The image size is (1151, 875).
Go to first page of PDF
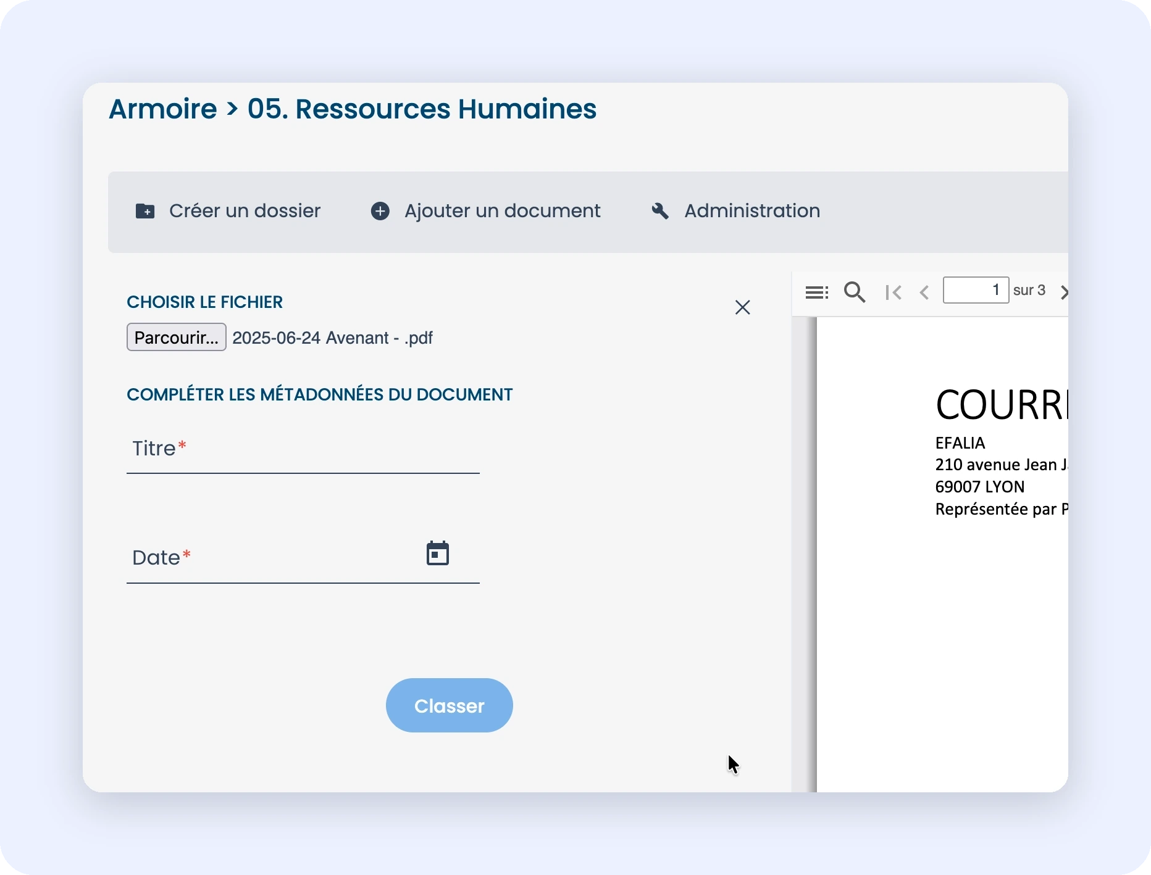coord(893,292)
